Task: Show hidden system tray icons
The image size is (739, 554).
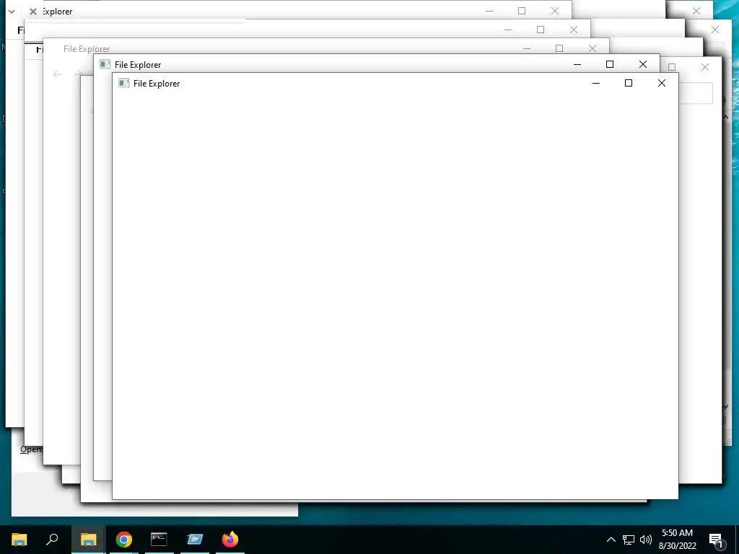Action: coord(611,540)
